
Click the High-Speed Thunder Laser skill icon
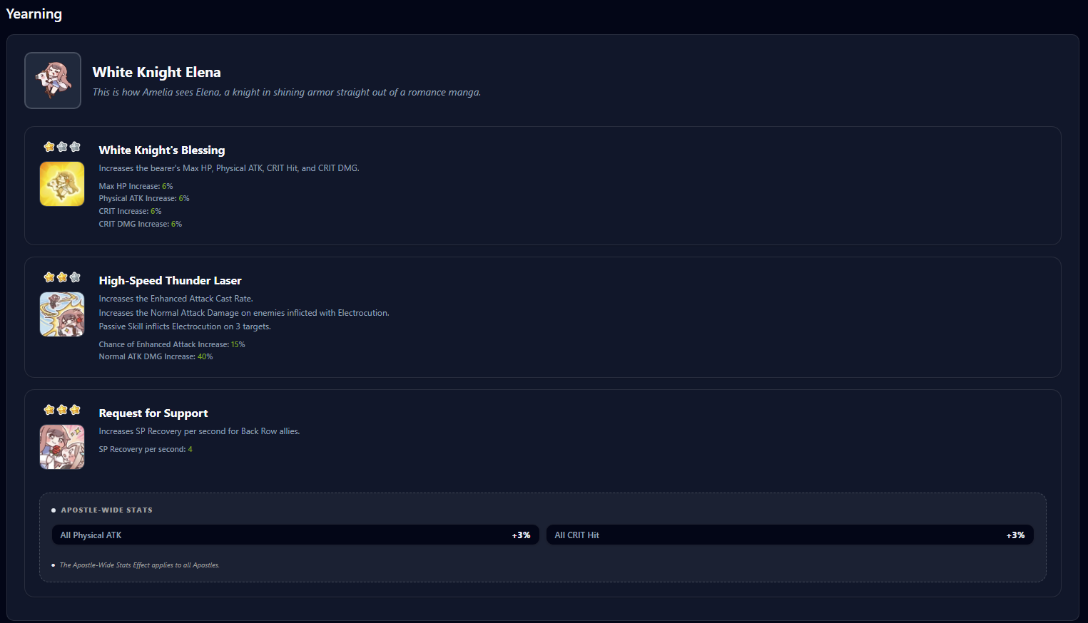click(x=62, y=314)
